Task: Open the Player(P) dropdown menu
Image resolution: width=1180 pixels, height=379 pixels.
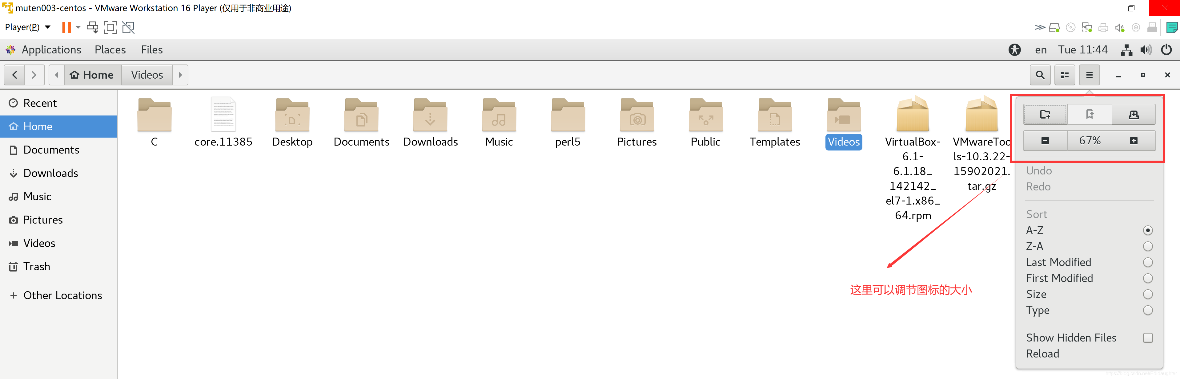Action: coord(27,27)
